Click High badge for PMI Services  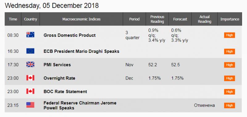click(229, 65)
